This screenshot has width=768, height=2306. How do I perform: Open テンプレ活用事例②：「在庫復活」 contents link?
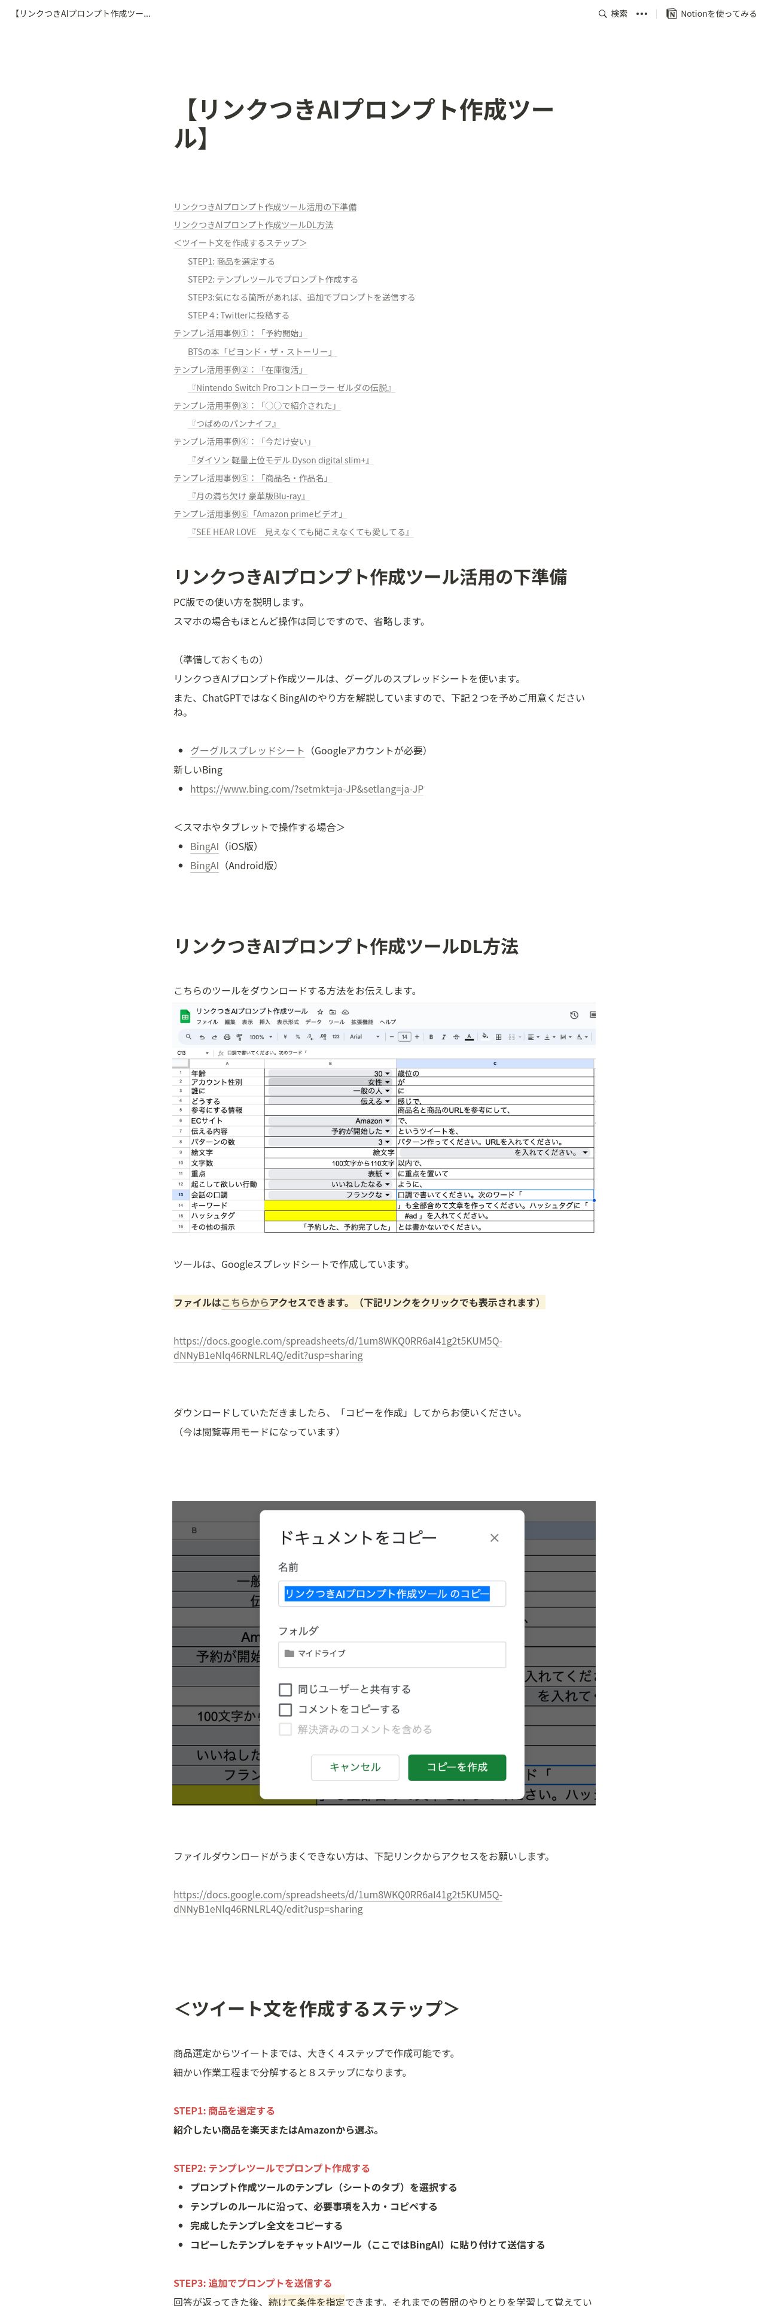(240, 370)
